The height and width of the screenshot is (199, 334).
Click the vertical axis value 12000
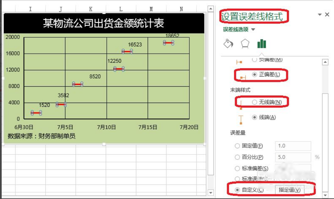point(13,70)
